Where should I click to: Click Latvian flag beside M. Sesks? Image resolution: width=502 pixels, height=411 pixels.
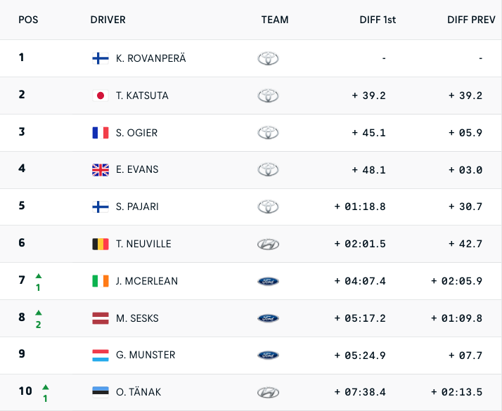coord(101,318)
